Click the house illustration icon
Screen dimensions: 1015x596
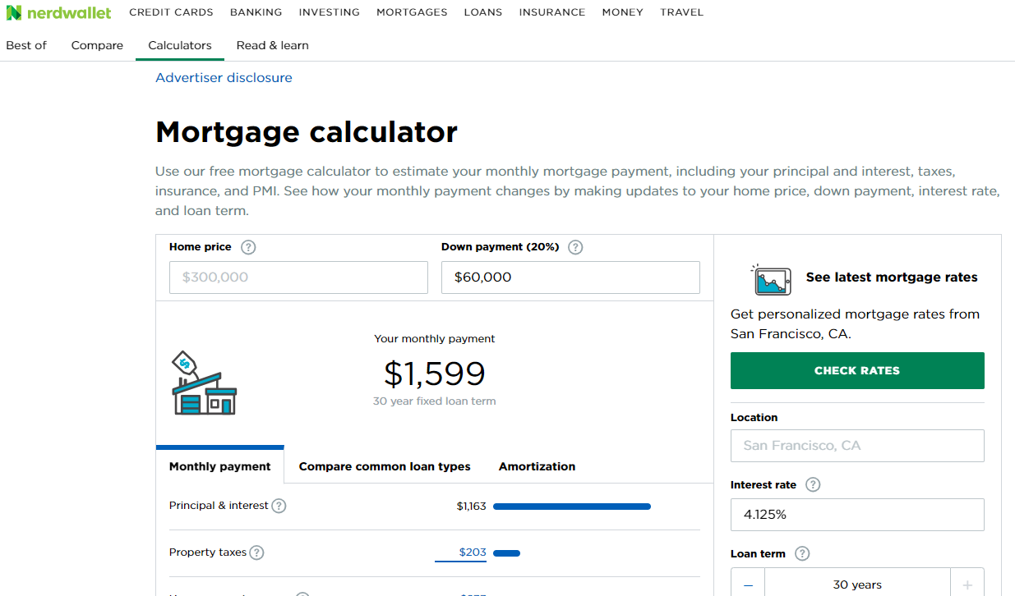point(203,383)
